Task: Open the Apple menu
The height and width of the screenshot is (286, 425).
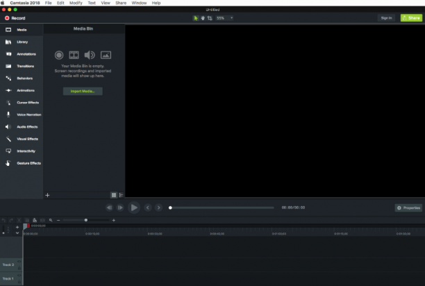Action: (3, 3)
